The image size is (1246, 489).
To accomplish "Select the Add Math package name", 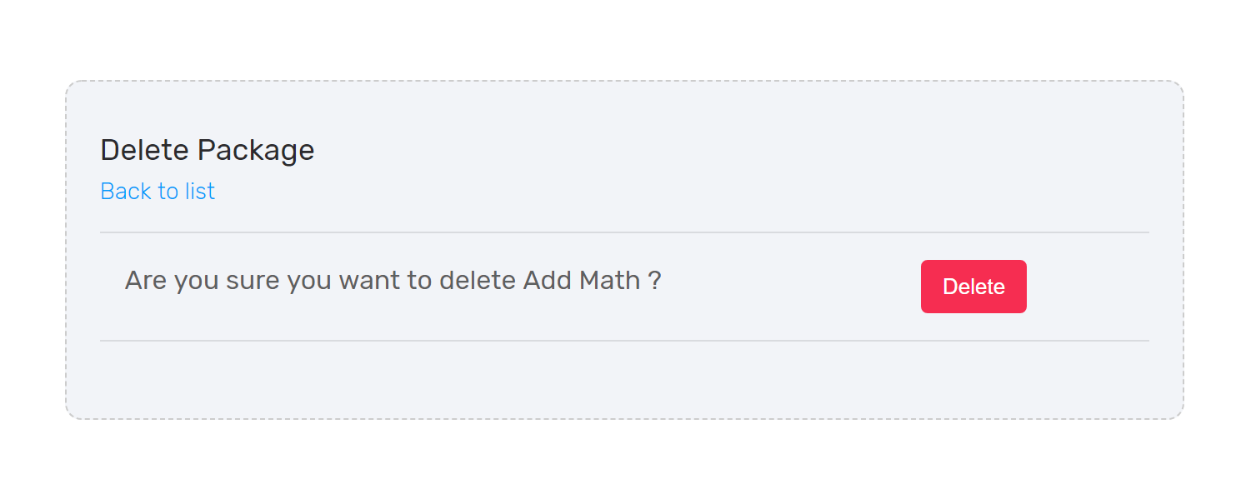I will (582, 280).
